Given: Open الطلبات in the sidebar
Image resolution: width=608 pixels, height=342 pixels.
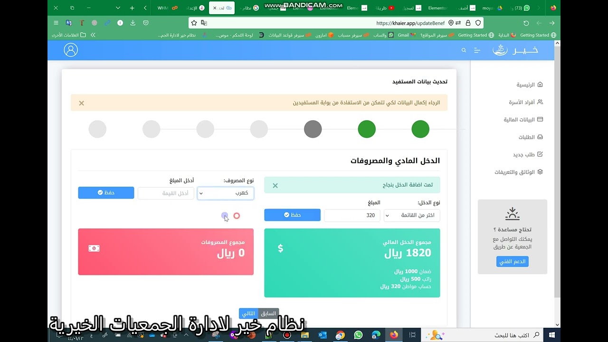Looking at the screenshot, I should click(531, 137).
